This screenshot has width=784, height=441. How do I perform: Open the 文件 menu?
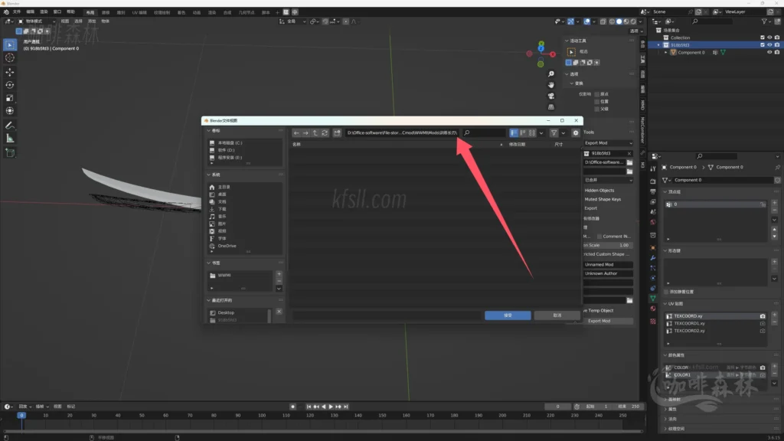click(17, 12)
